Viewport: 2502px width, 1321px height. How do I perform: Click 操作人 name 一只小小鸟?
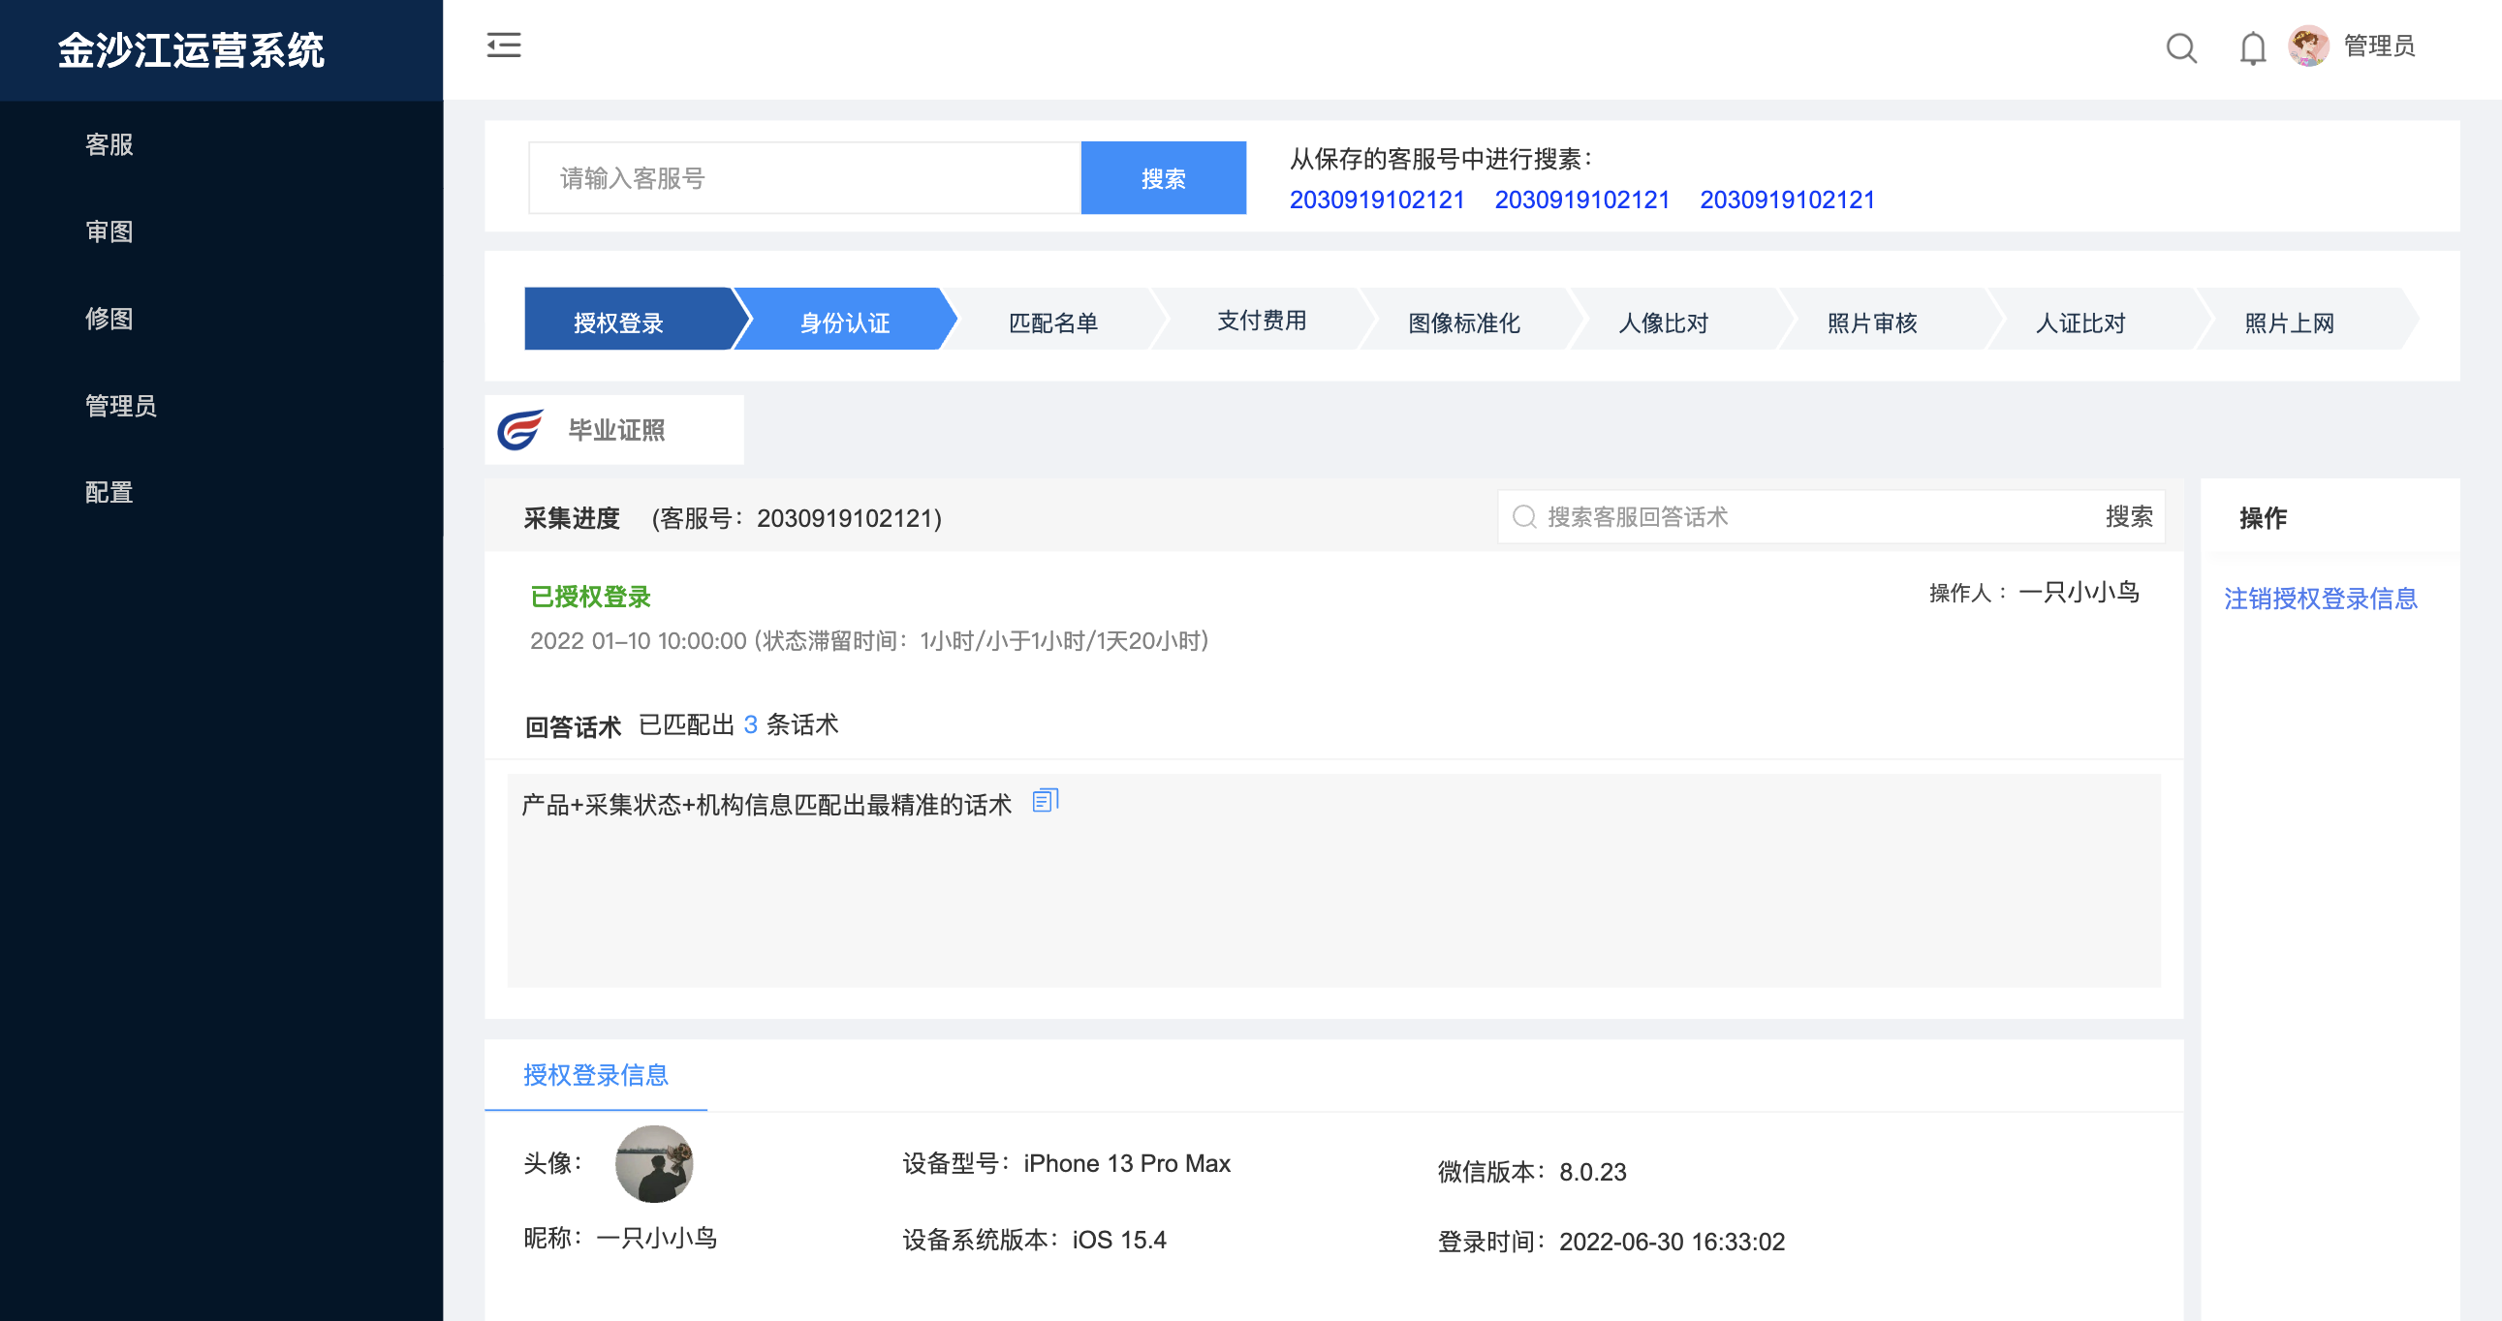click(x=2079, y=592)
